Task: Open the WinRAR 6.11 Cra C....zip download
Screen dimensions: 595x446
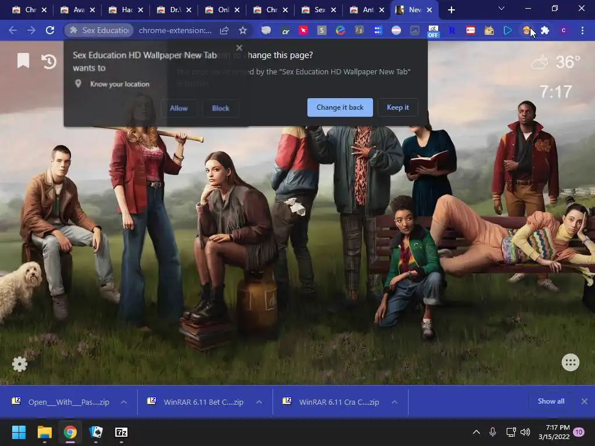Action: pos(331,402)
